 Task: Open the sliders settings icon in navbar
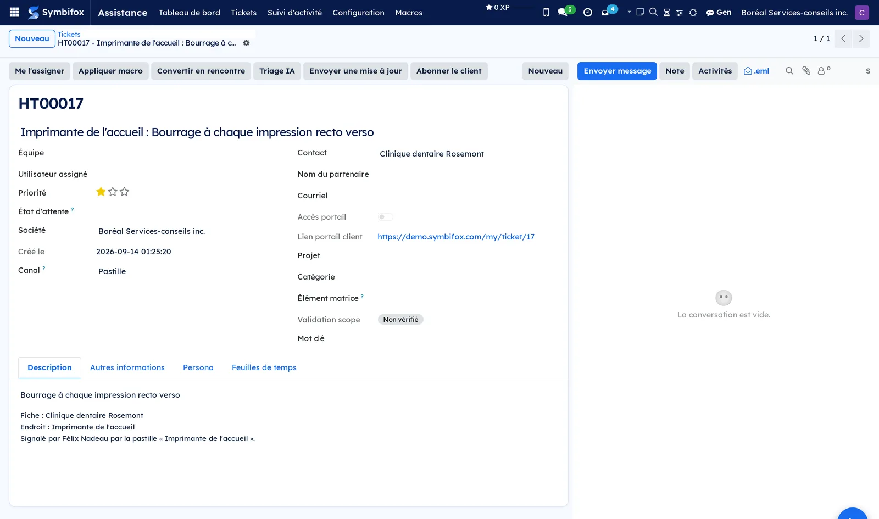680,13
